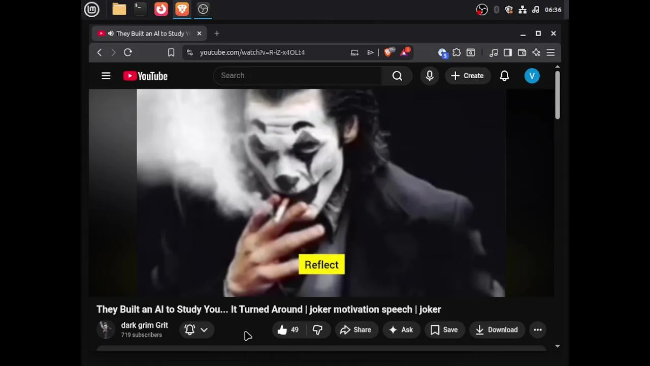Open more actions ellipsis under video
650x366 pixels.
[538, 330]
